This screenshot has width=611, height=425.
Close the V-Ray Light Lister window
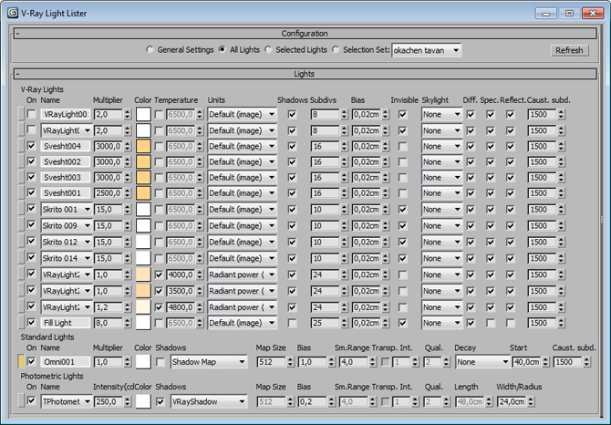[x=593, y=14]
